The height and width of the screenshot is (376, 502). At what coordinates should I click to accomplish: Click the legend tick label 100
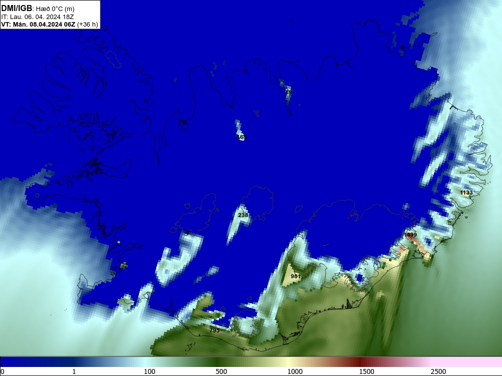150,371
